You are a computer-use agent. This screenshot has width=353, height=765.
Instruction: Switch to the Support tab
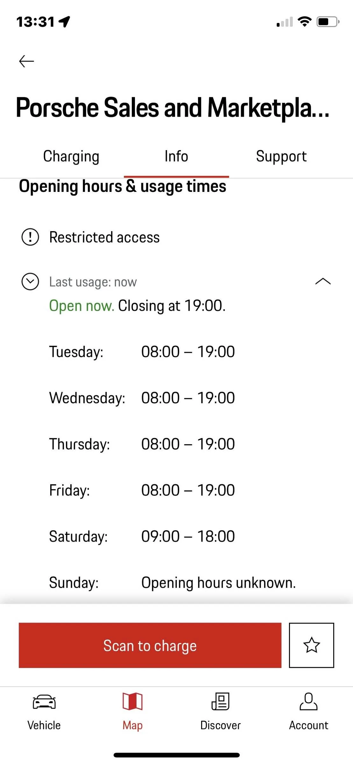pyautogui.click(x=281, y=157)
